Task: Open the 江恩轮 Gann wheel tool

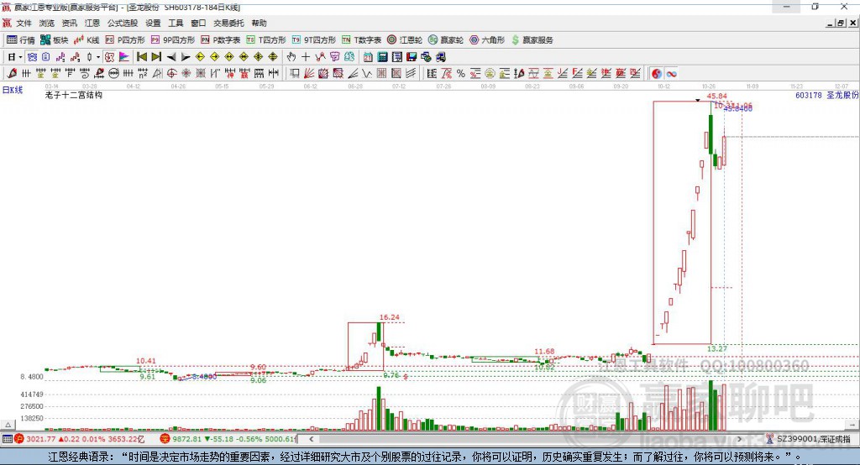Action: [x=405, y=40]
